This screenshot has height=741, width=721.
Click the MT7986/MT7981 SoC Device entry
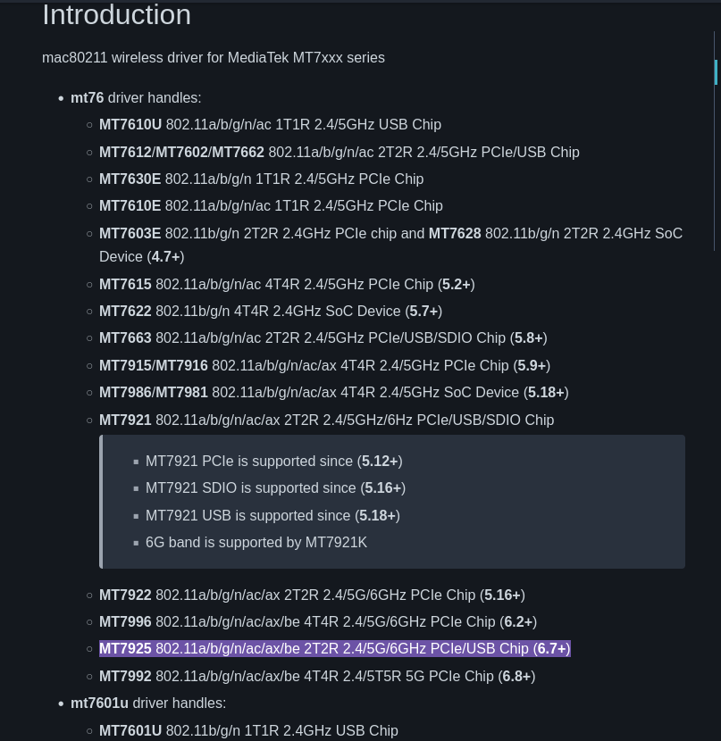[x=334, y=393]
